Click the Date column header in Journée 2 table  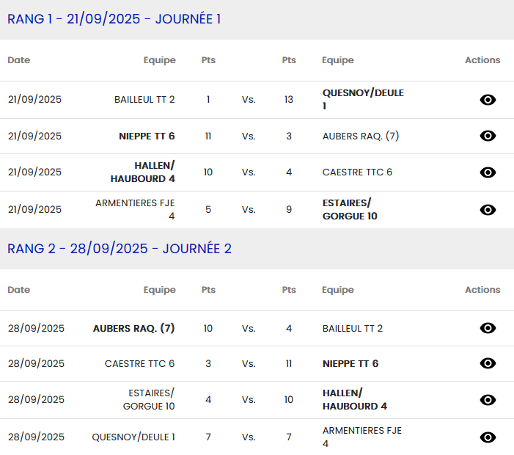point(19,290)
